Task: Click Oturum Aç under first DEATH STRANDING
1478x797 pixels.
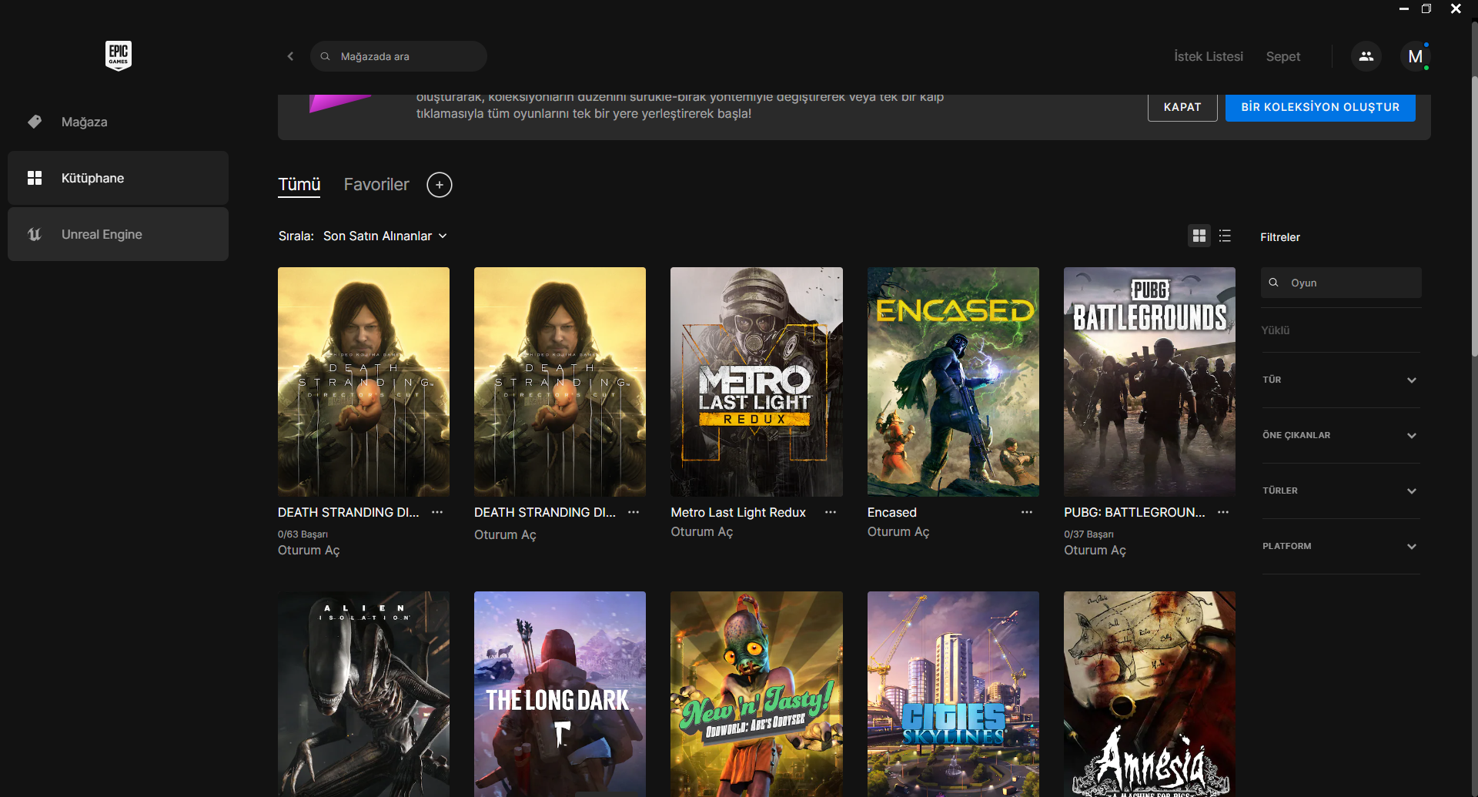Action: pos(309,551)
